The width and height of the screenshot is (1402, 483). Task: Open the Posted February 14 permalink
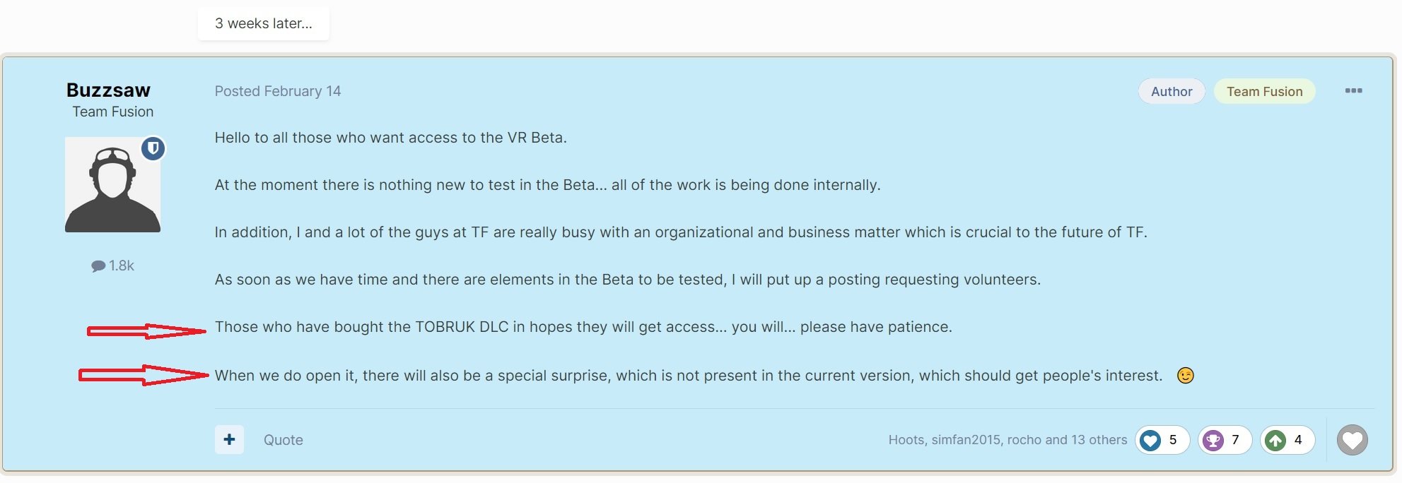pyautogui.click(x=277, y=91)
